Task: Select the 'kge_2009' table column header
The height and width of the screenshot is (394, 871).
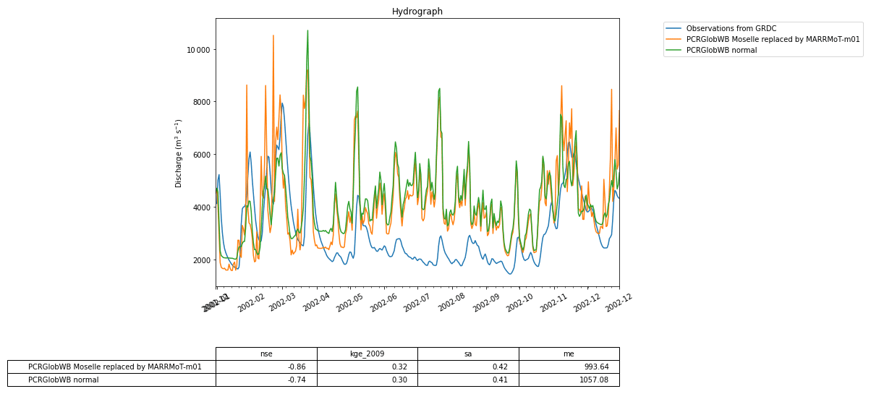Action: [367, 354]
